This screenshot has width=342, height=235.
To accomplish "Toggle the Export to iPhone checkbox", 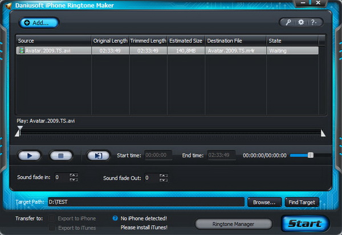I will (53, 218).
